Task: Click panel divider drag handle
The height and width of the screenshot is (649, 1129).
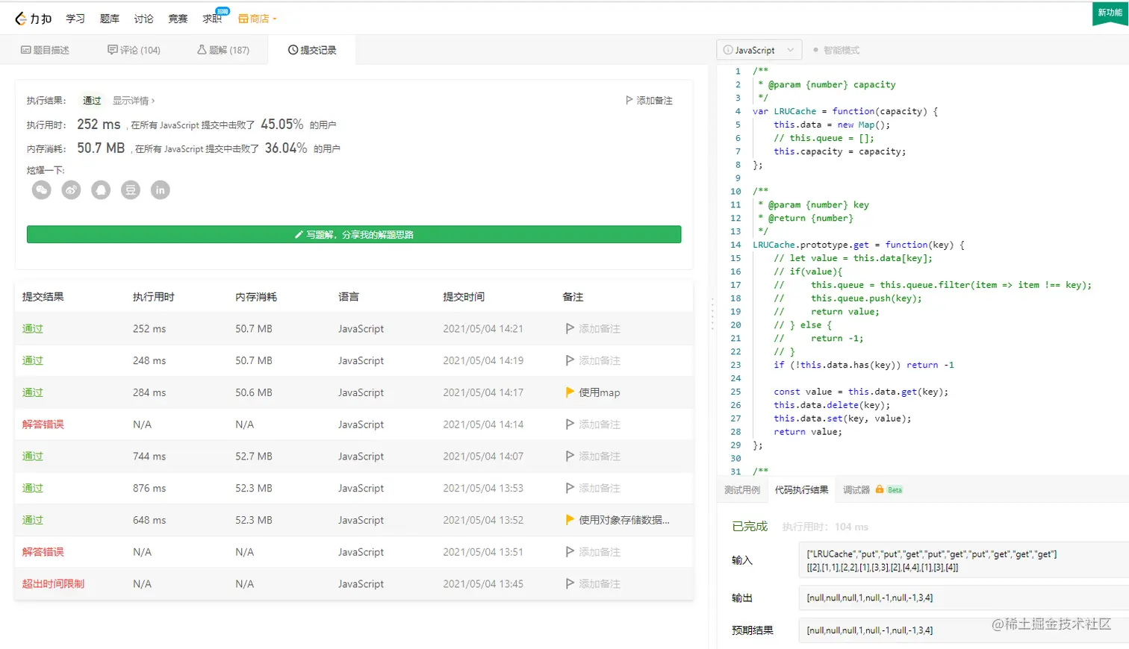Action: [712, 313]
